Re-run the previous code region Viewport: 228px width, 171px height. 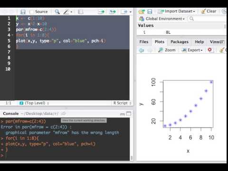tap(113, 12)
